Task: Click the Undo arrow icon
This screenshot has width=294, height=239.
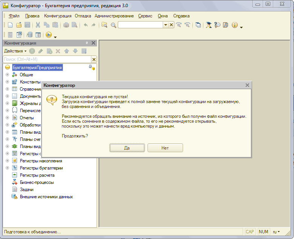Action: [86, 25]
